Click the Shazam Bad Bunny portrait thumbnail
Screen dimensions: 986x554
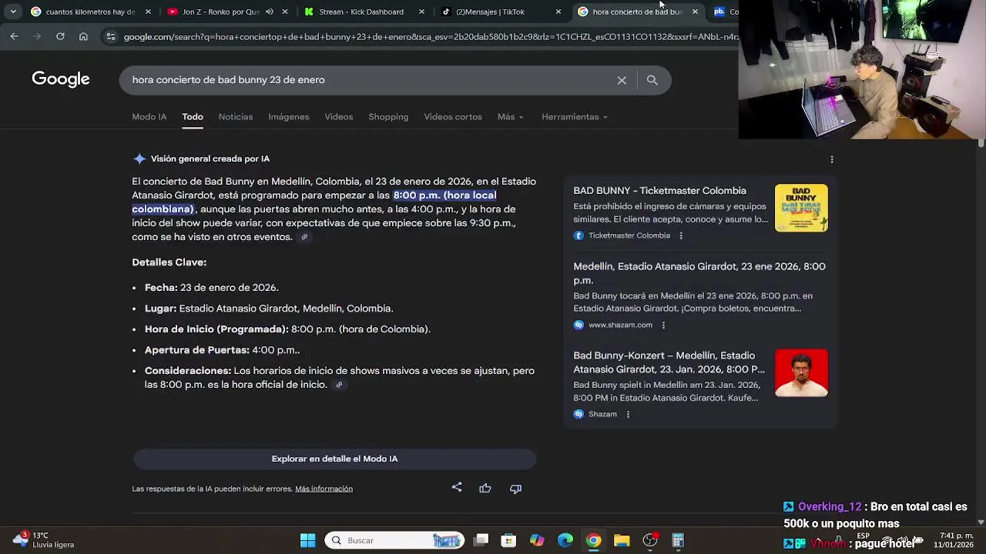pyautogui.click(x=801, y=373)
